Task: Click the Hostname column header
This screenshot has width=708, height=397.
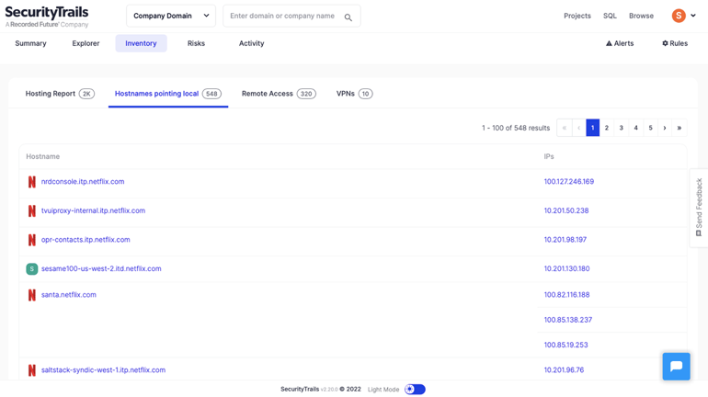Action: pyautogui.click(x=43, y=156)
